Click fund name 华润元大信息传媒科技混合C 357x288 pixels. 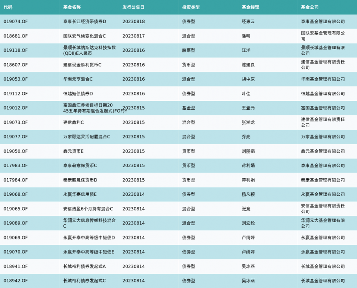click(x=90, y=223)
